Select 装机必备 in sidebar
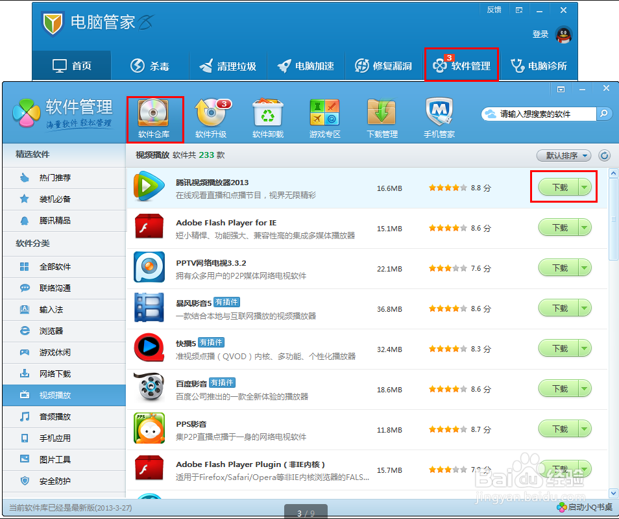 pyautogui.click(x=64, y=199)
